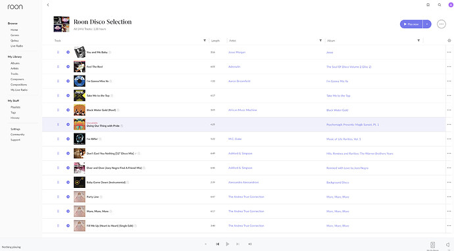Open more options for Party Line row

(x=449, y=197)
